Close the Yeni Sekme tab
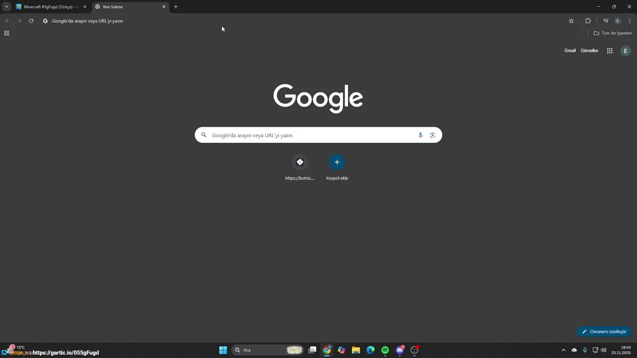Image resolution: width=637 pixels, height=358 pixels. 164,7
